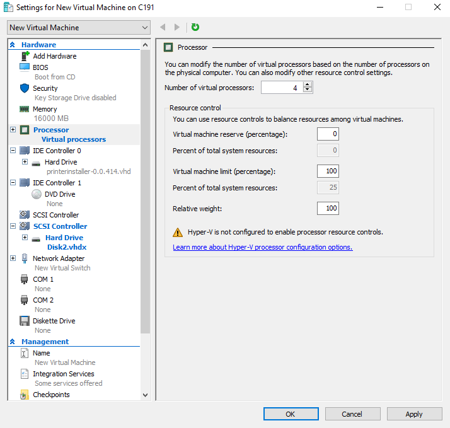Select the COM 1 port icon
The width and height of the screenshot is (450, 428).
pos(25,279)
